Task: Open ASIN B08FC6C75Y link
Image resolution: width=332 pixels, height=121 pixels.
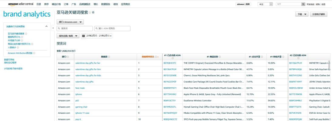Action: tap(170, 100)
